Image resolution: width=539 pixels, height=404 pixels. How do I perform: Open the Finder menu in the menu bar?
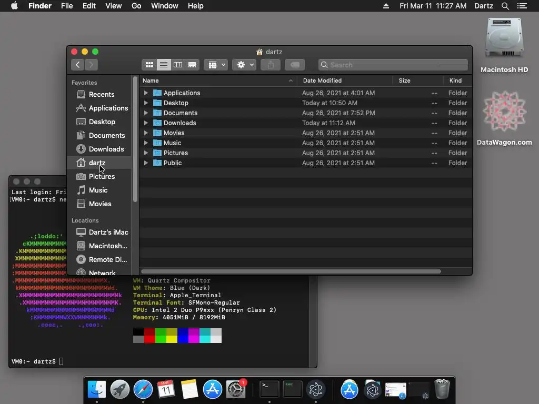click(40, 6)
